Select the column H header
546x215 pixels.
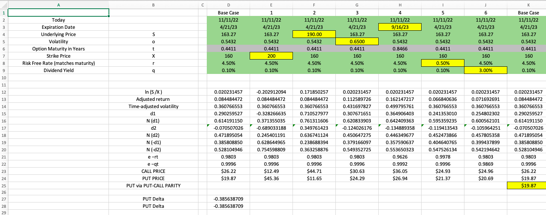click(400, 4)
